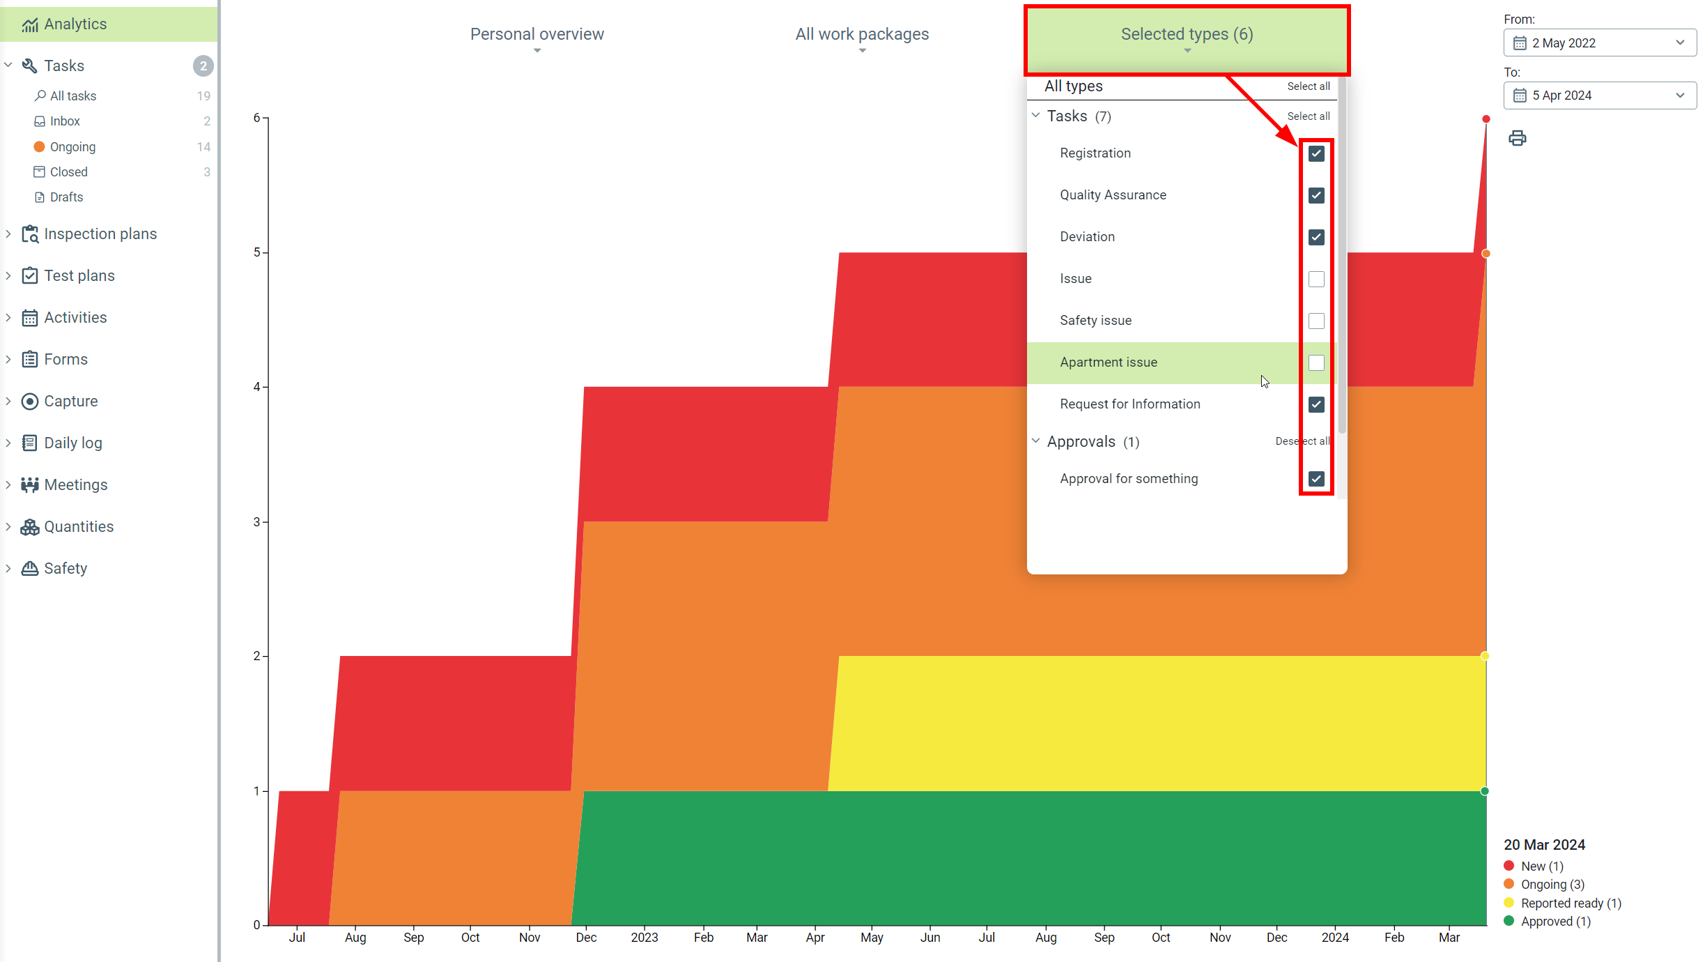
Task: Click the Test plans checklist icon
Action: [x=29, y=276]
